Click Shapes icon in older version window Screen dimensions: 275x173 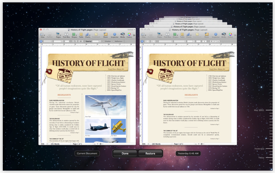pyautogui.click(x=176, y=35)
